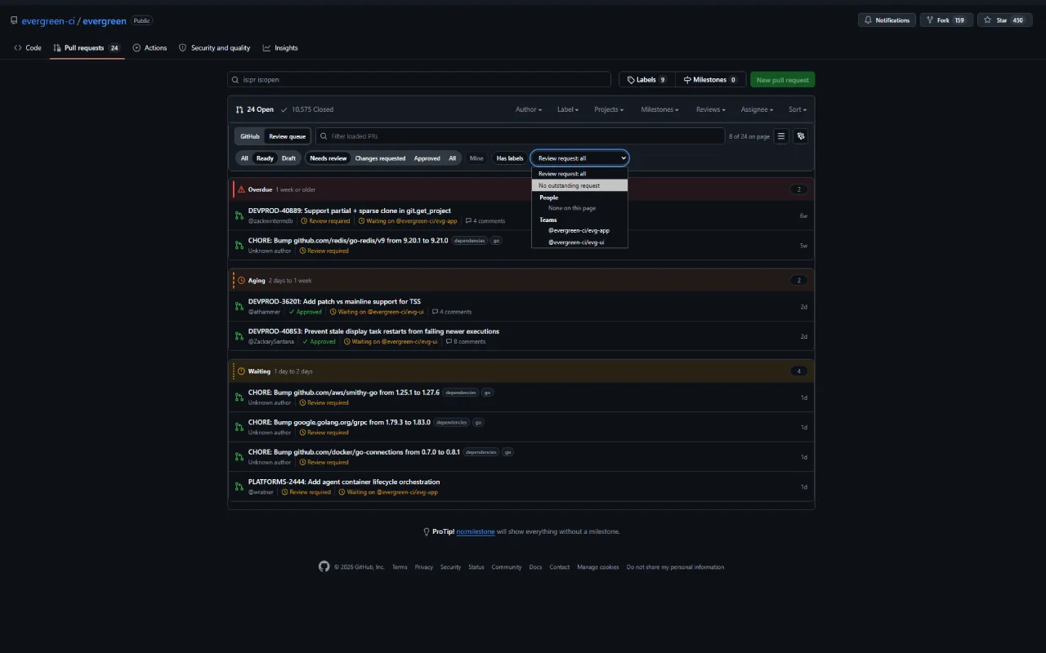This screenshot has width=1046, height=653.
Task: Click the GitHub logo in footer
Action: tap(324, 566)
